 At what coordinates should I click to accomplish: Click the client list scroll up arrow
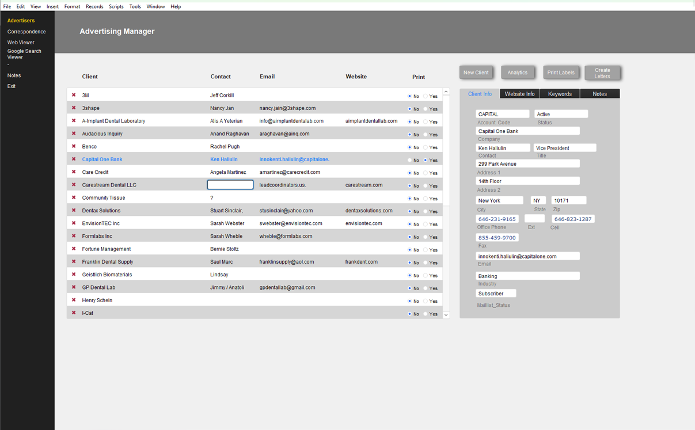[x=446, y=92]
